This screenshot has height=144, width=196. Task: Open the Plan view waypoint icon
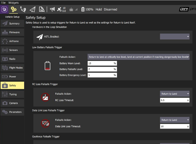point(23,9)
